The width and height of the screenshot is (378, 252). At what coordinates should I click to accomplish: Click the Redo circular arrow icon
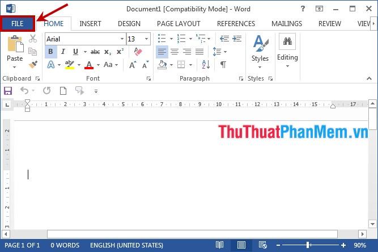[47, 91]
